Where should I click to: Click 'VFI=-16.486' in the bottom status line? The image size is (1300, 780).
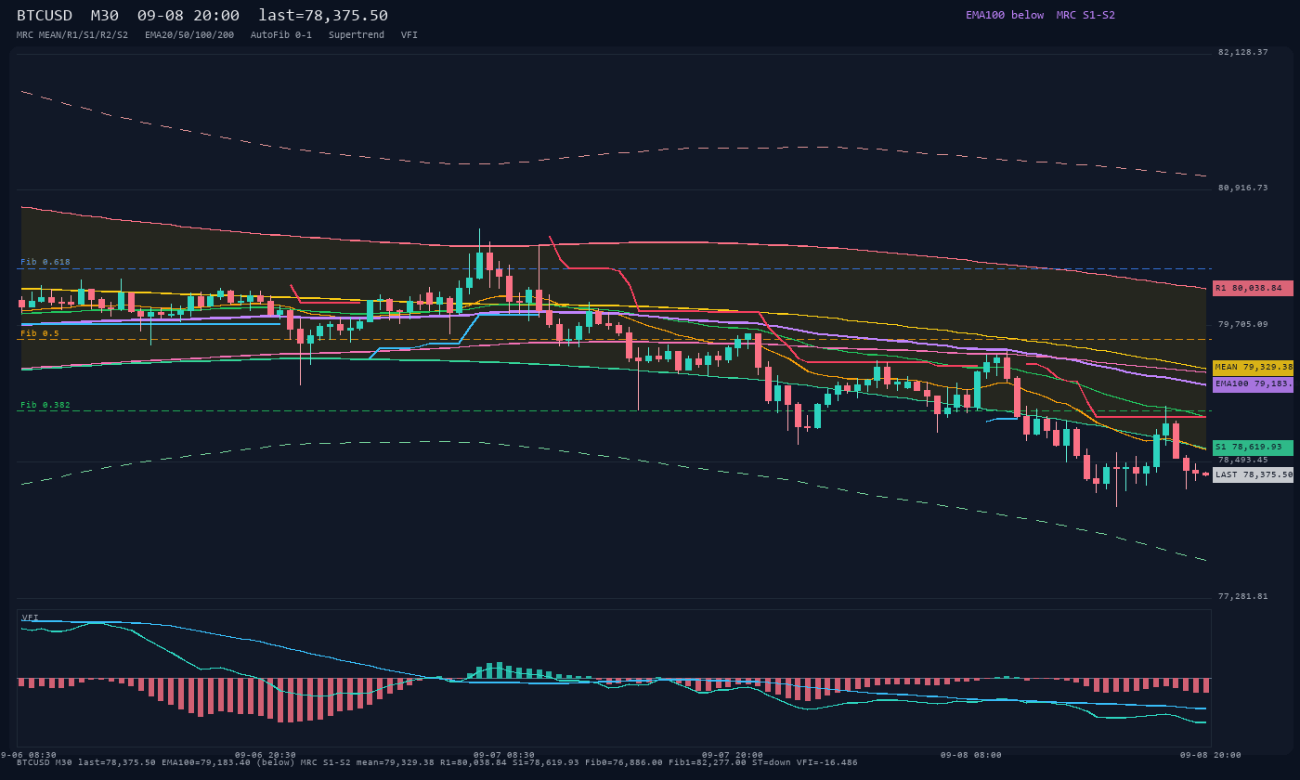[827, 762]
